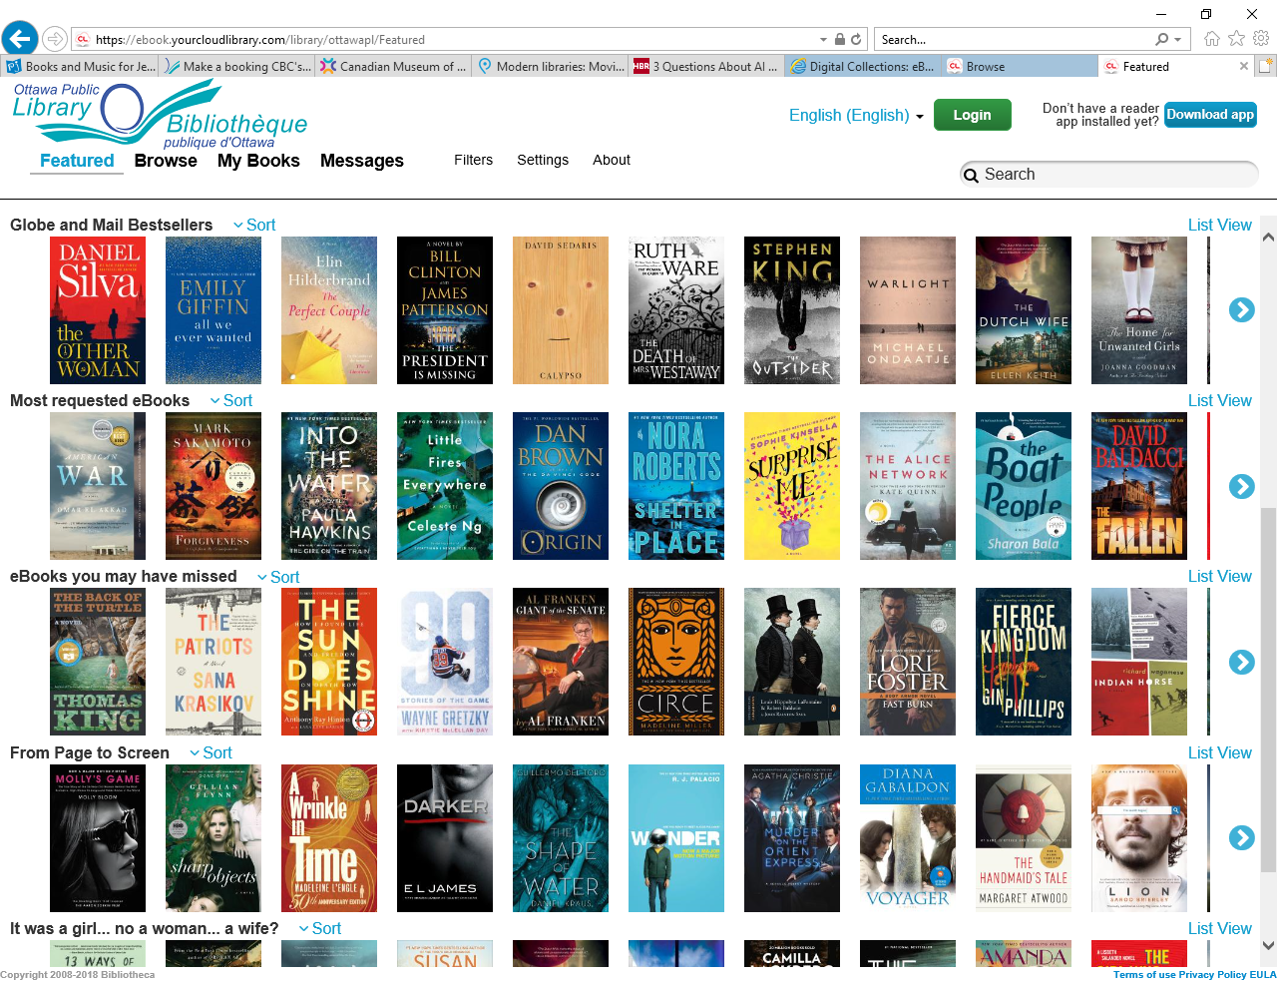This screenshot has height=982, width=1277.
Task: Expand the address bar URL history dropdown
Action: 823,40
